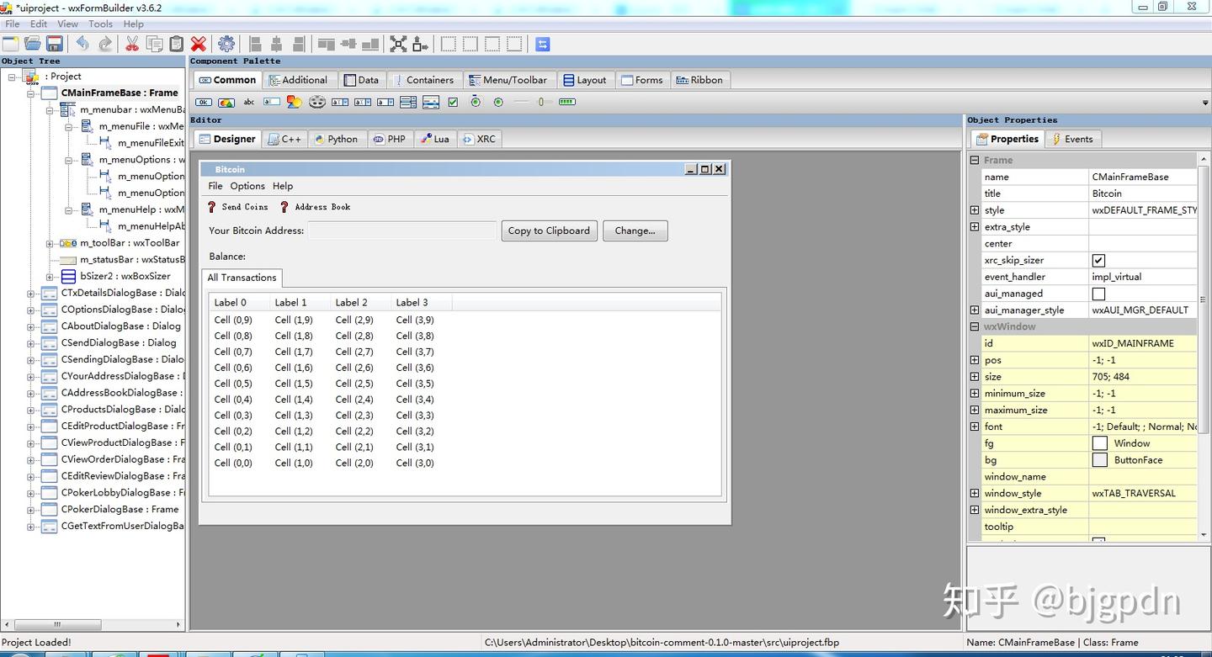Select the Ribbon palette tab

tap(699, 80)
